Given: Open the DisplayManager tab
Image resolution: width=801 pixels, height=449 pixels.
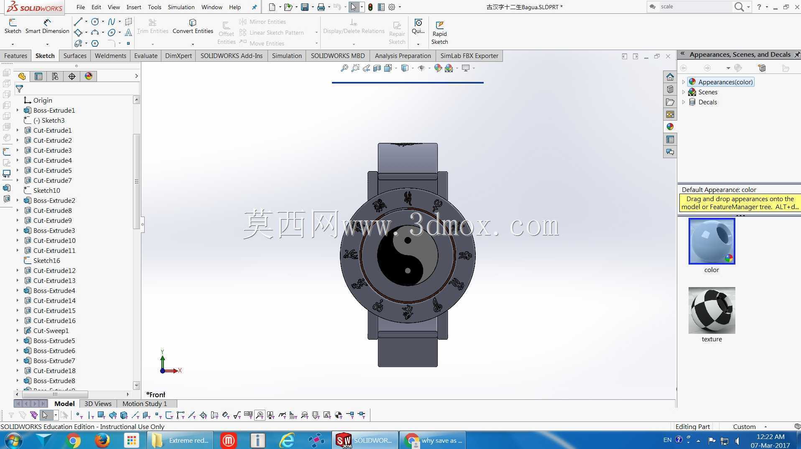Looking at the screenshot, I should click(x=89, y=76).
